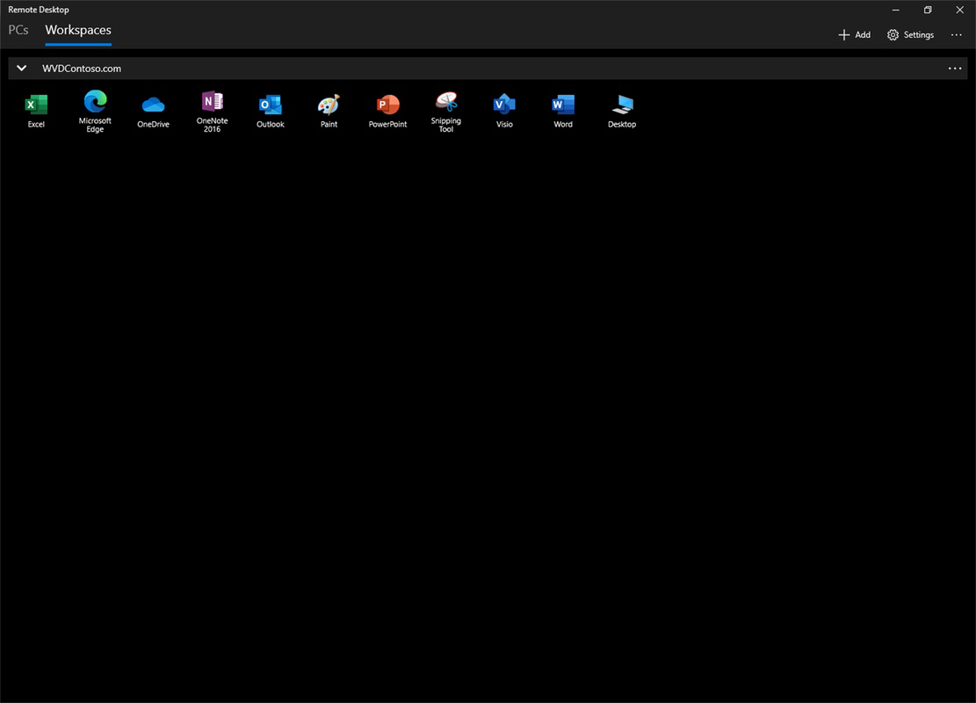Viewport: 976px width, 703px height.
Task: Open the workspace overflow menu
Action: pos(955,68)
